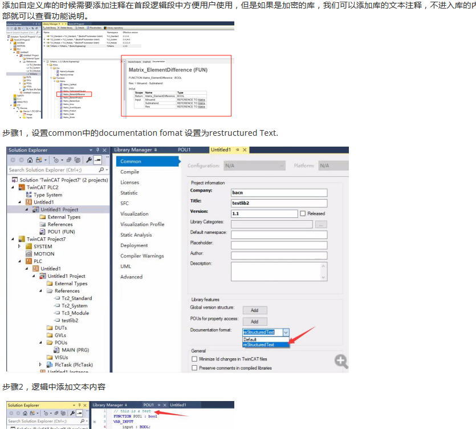Click Show All Files icon in step 1 Solution Explorer

(78, 160)
